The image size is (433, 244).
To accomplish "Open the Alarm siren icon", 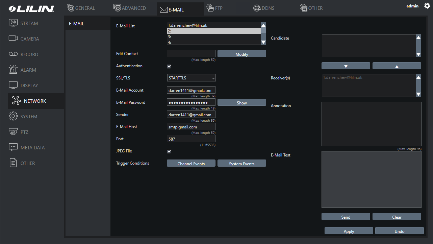I will click(13, 70).
